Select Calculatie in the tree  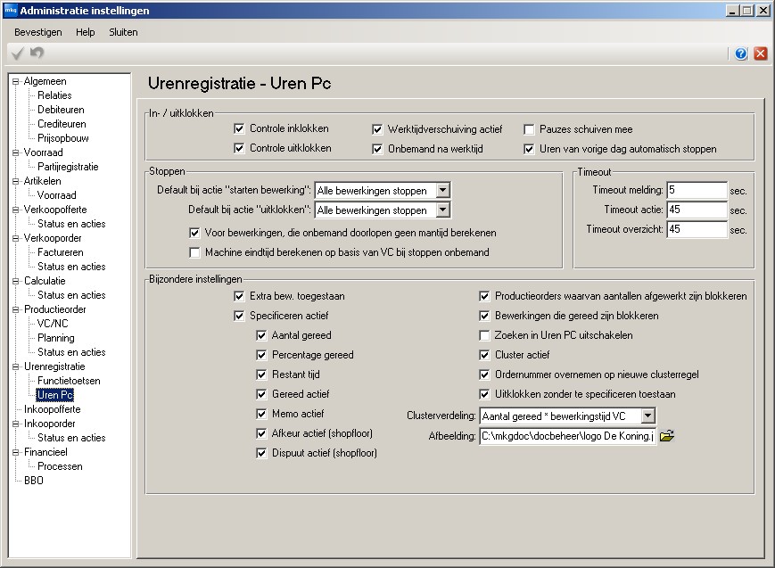(45, 281)
